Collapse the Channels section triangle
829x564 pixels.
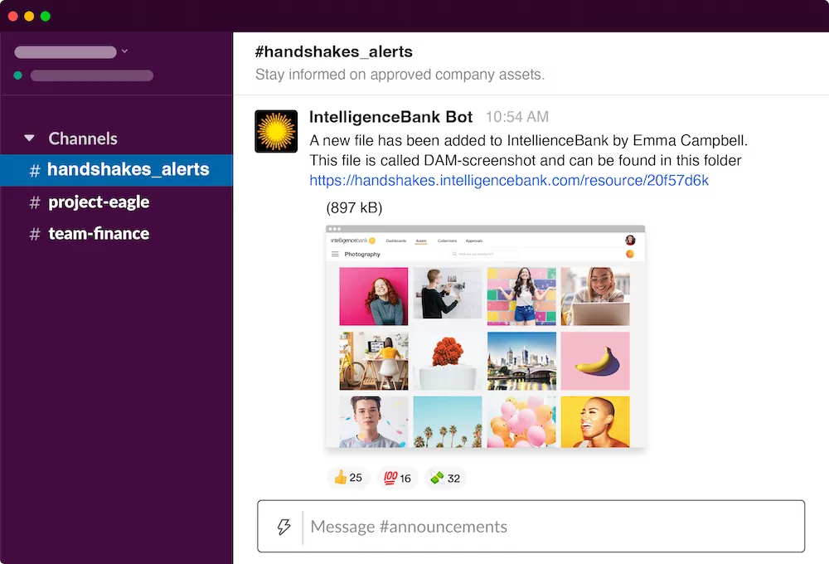click(30, 139)
